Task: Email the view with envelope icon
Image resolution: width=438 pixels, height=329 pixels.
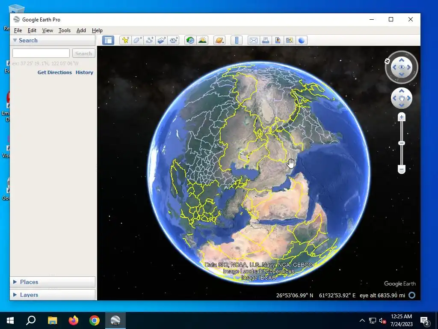Action: (253, 40)
